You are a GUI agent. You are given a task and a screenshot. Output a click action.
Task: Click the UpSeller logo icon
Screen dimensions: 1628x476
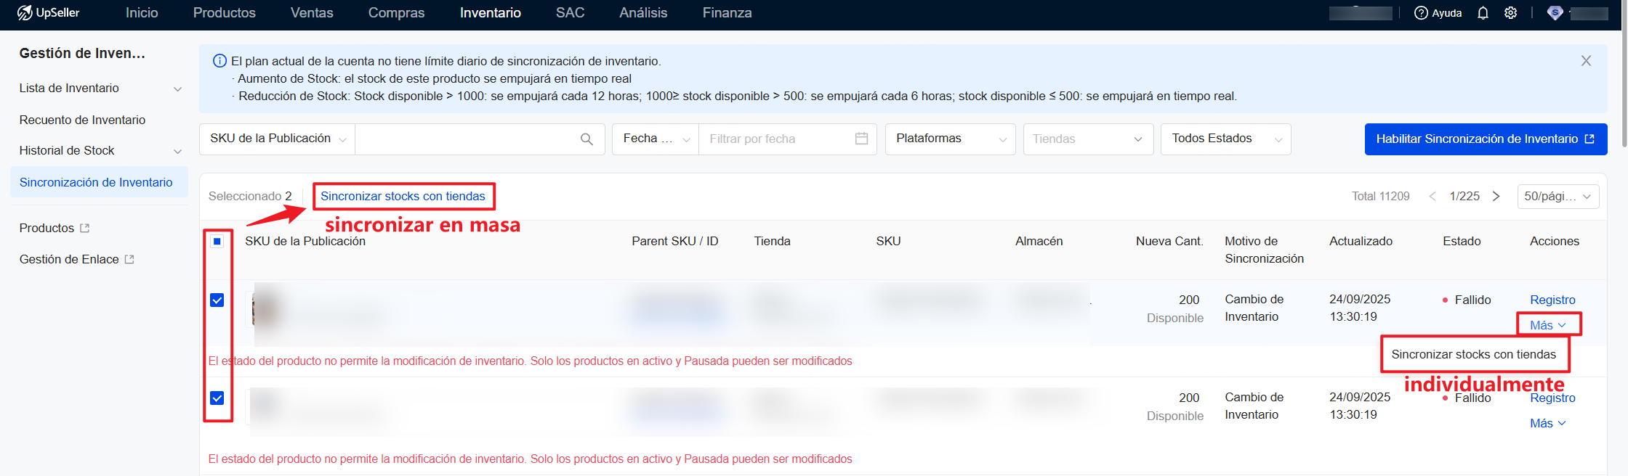25,13
